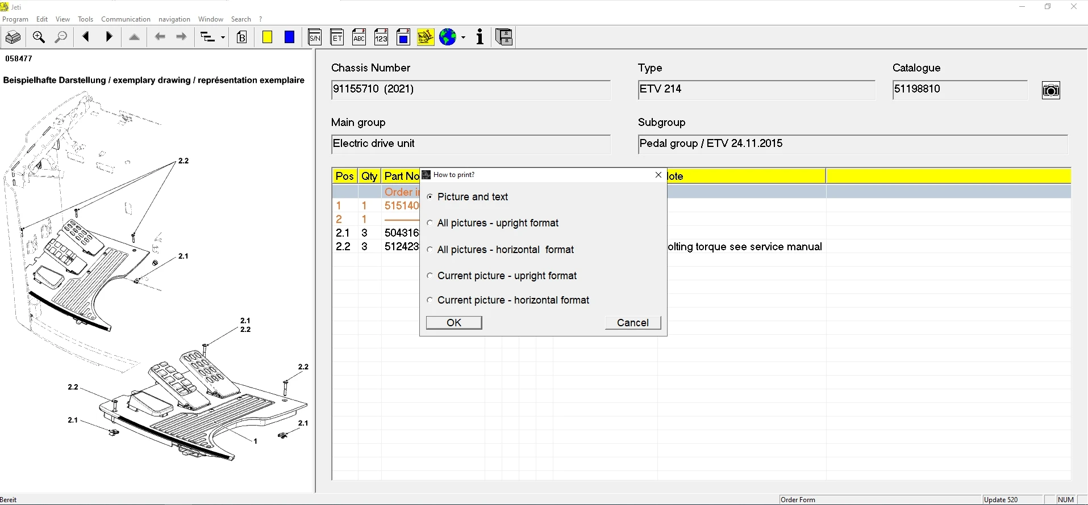
Task: Open the navigation menu
Action: [x=174, y=19]
